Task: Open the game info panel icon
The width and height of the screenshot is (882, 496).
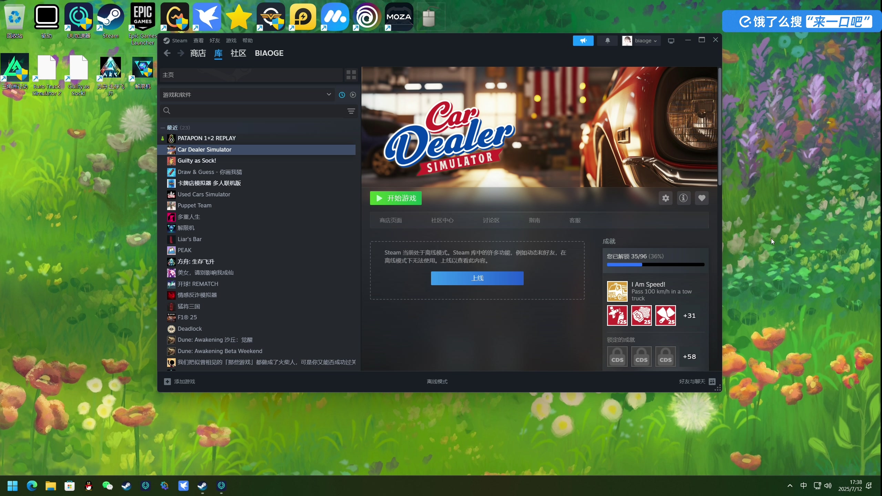Action: coord(683,198)
